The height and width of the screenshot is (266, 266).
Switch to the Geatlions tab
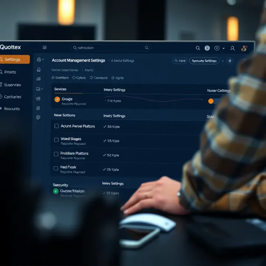60,78
